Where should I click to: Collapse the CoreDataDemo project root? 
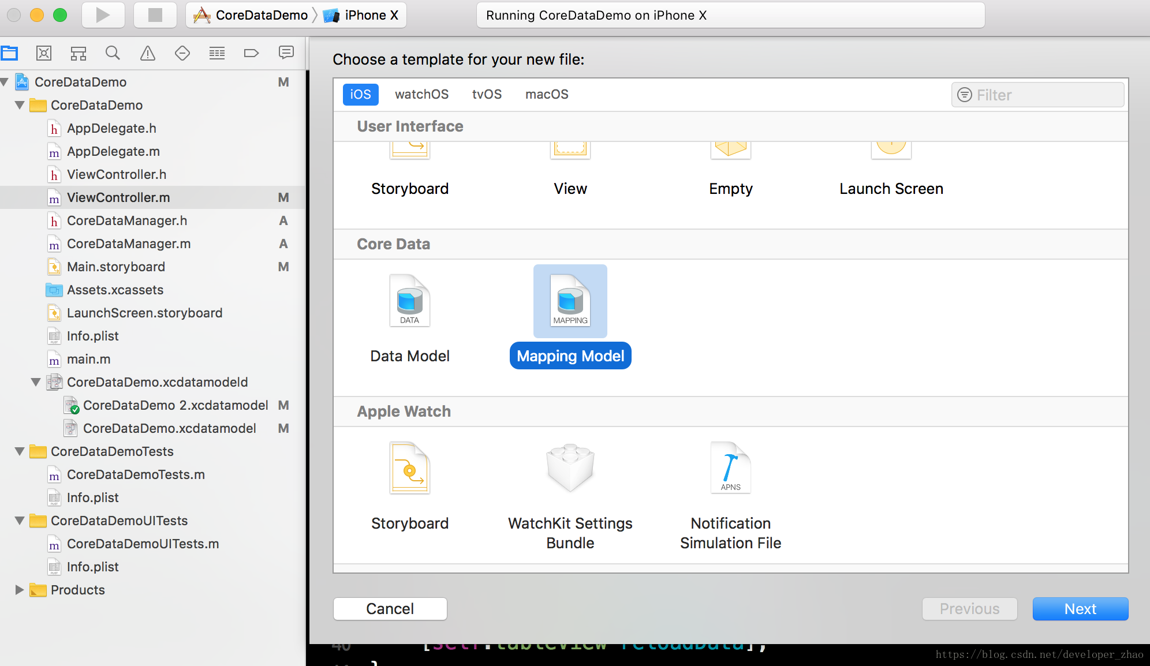tap(5, 82)
